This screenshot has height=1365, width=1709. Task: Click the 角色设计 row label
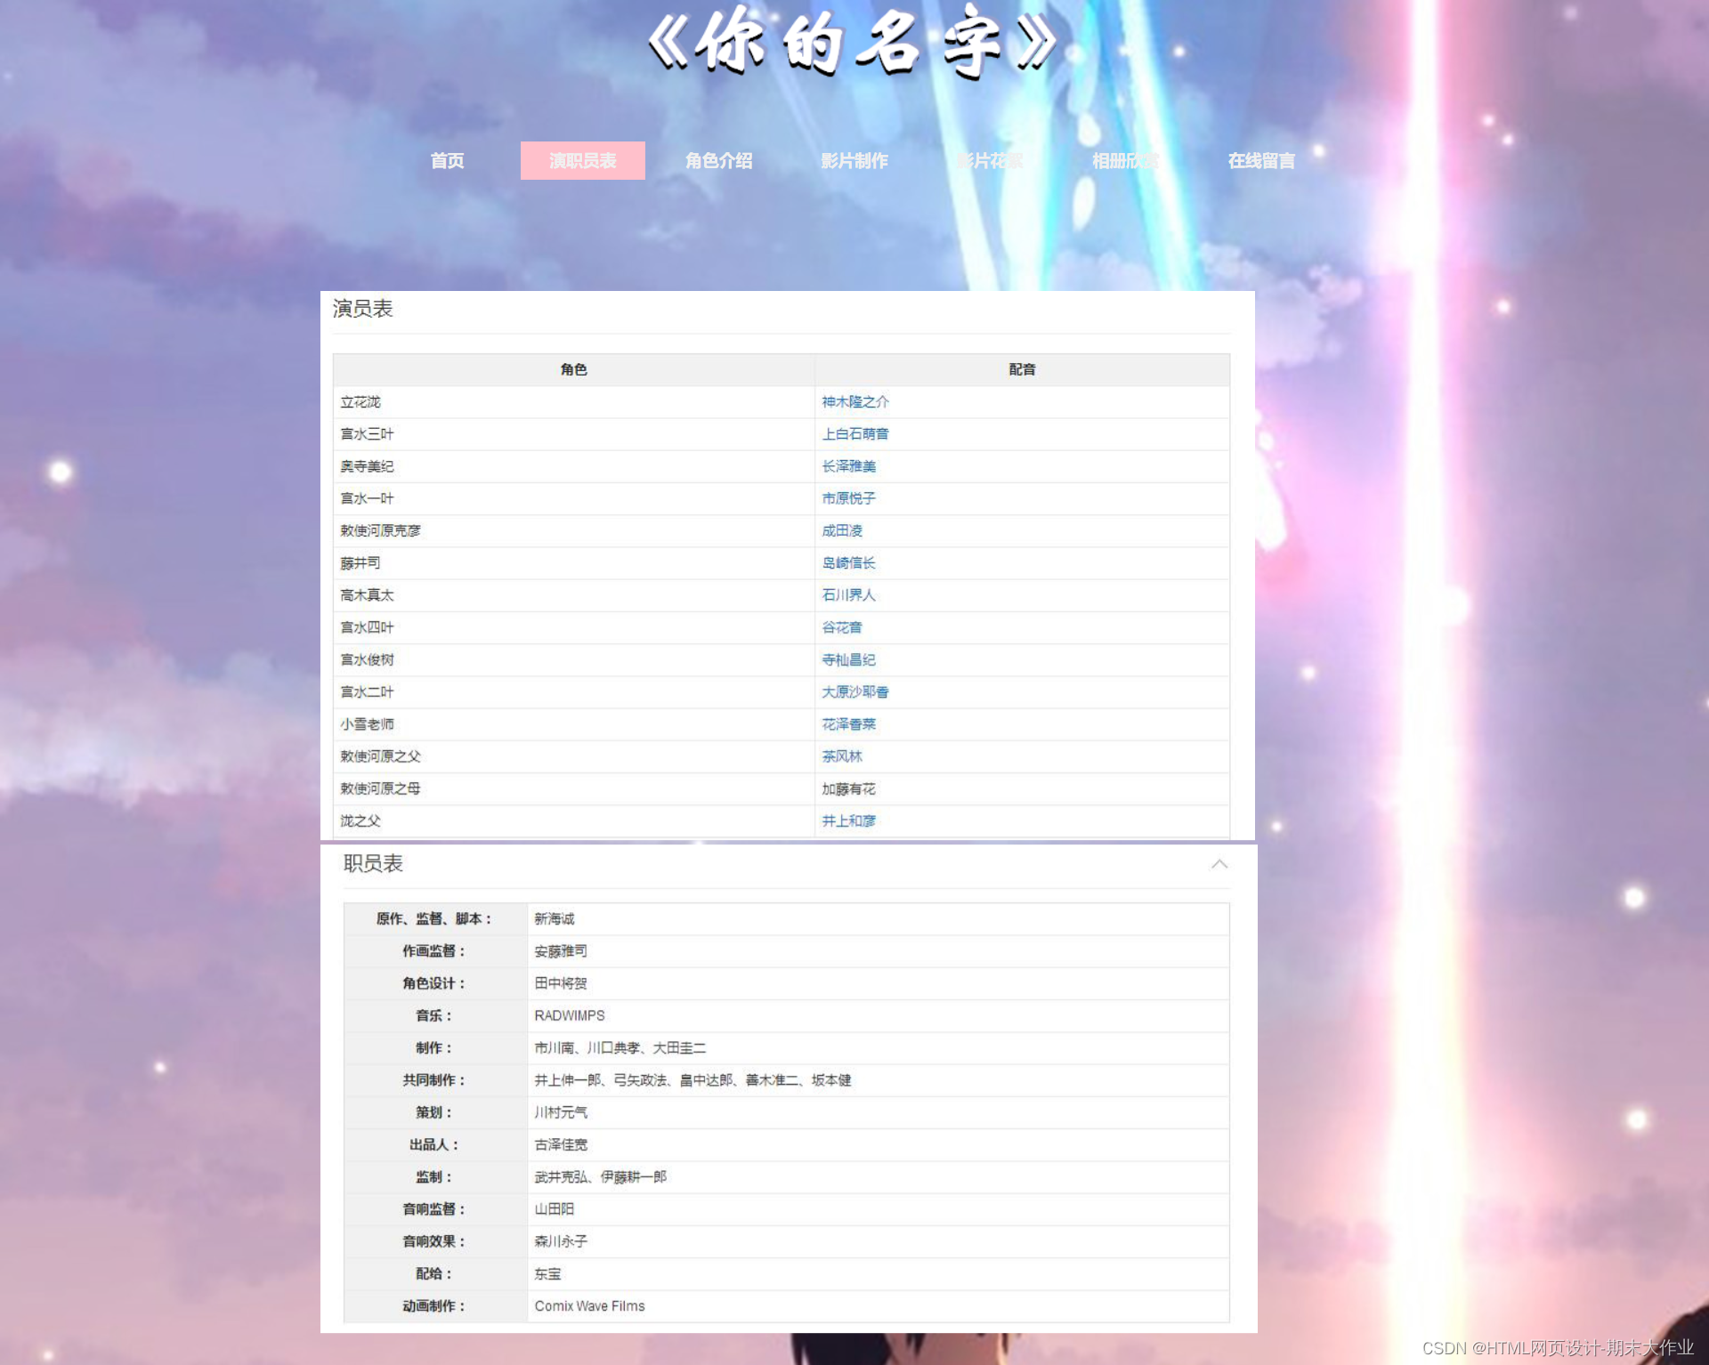(433, 983)
